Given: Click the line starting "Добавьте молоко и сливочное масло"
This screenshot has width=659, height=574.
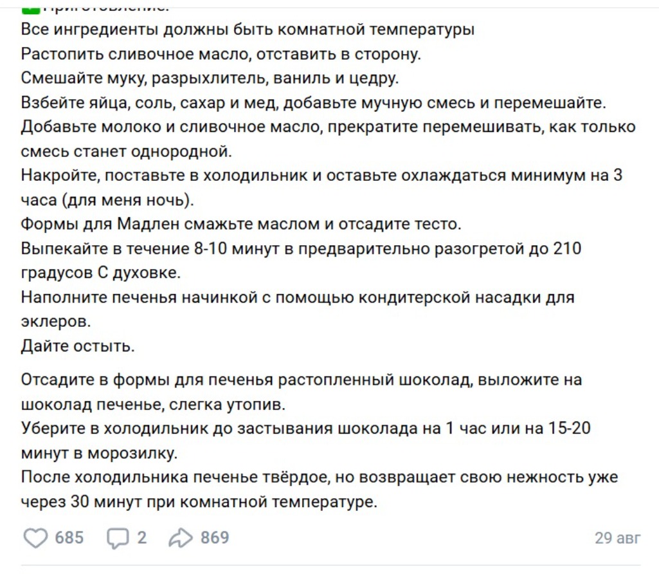Looking at the screenshot, I should coord(328,127).
